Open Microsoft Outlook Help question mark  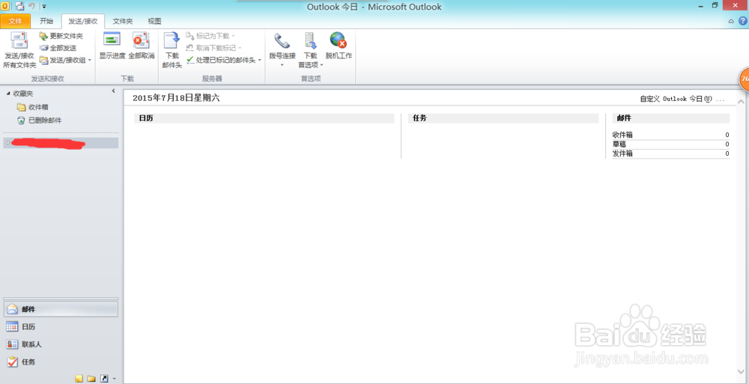(x=743, y=21)
